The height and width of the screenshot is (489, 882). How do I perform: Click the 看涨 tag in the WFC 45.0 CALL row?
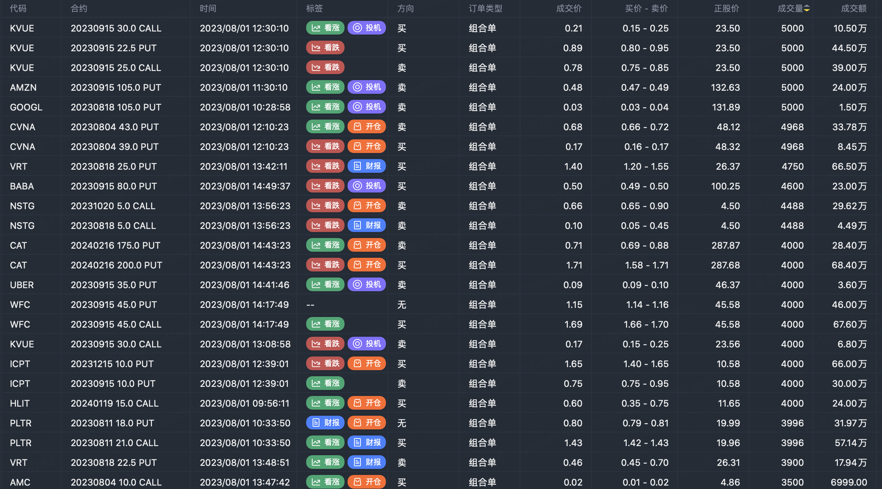[x=326, y=324]
